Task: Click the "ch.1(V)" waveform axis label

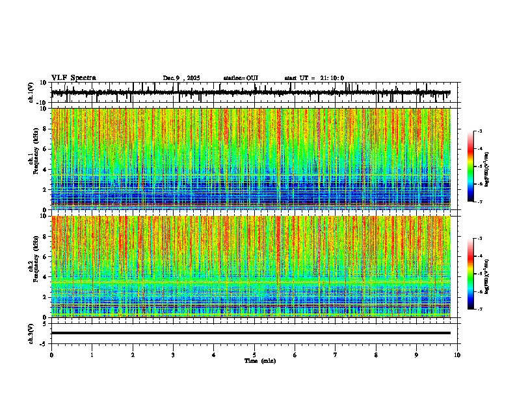Action: point(31,92)
